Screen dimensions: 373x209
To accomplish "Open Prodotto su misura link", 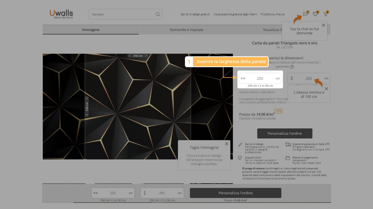I will 272,14.
